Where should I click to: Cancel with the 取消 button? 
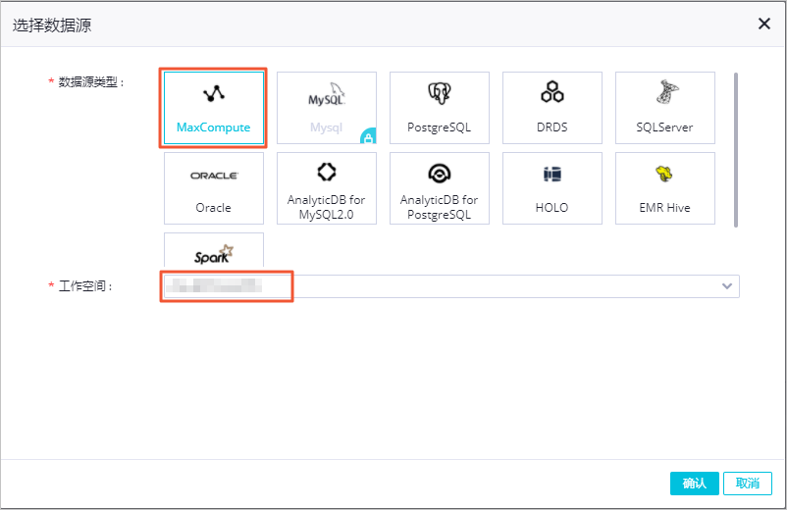click(x=748, y=484)
